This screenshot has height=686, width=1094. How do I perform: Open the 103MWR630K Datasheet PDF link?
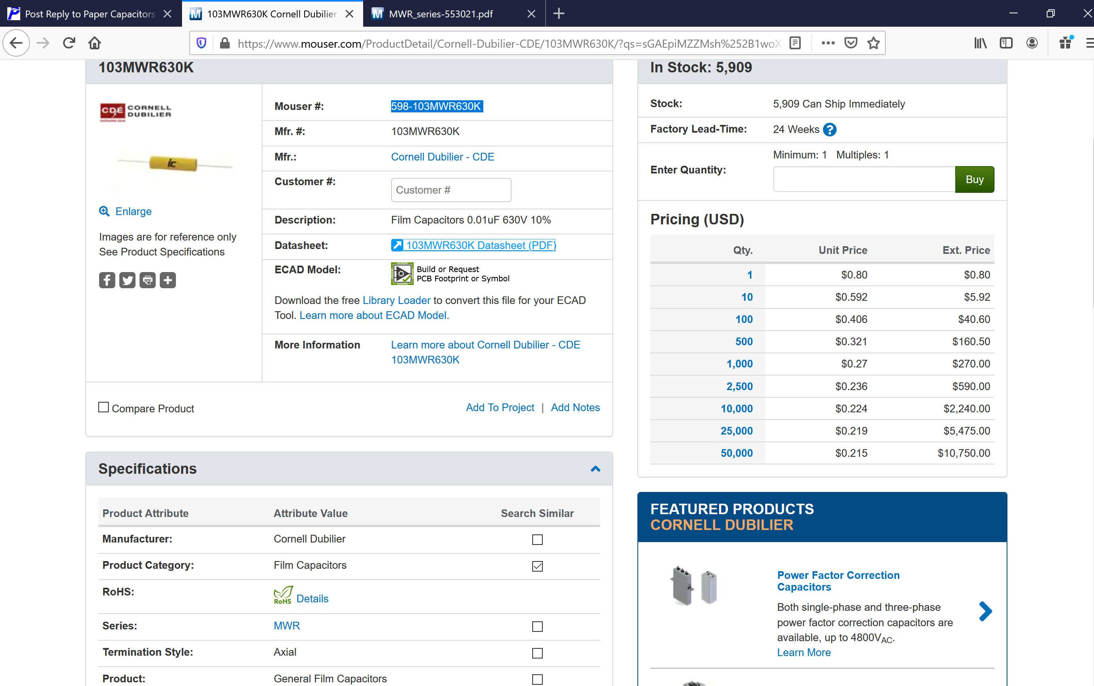(x=474, y=245)
